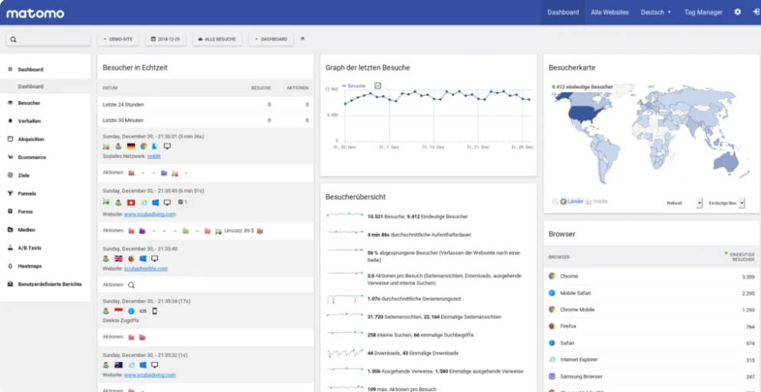This screenshot has width=761, height=392.
Task: Click '4 min 46s durchschnittliche Aufenthaltsdauer' text
Action: point(420,235)
